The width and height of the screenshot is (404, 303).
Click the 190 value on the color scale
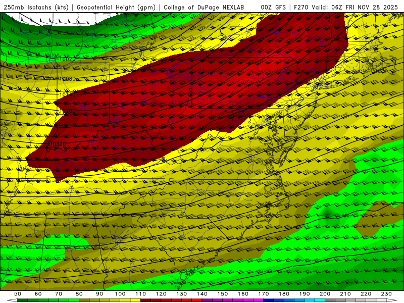coord(305,294)
